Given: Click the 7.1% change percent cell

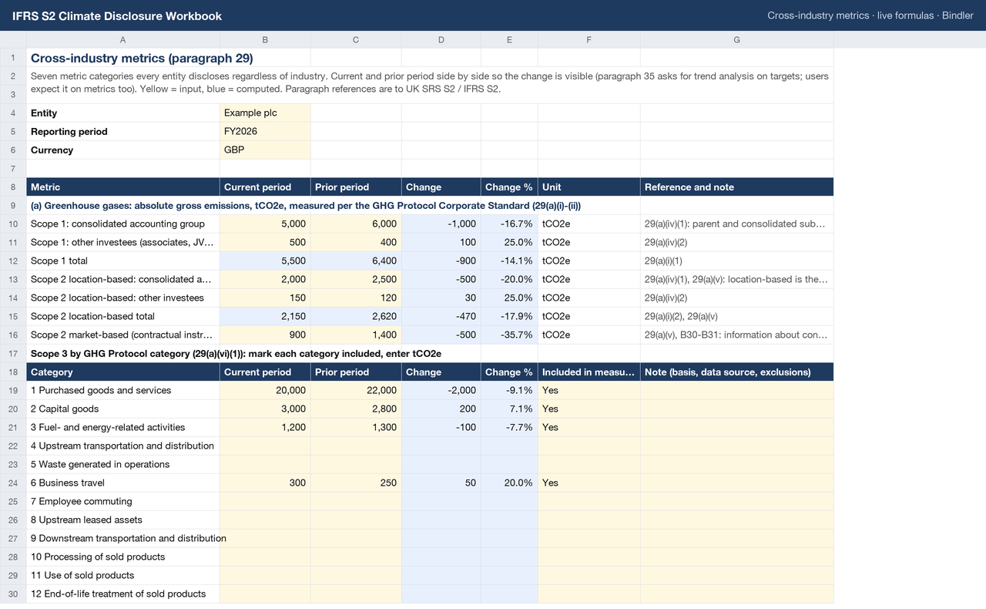Looking at the screenshot, I should point(509,409).
